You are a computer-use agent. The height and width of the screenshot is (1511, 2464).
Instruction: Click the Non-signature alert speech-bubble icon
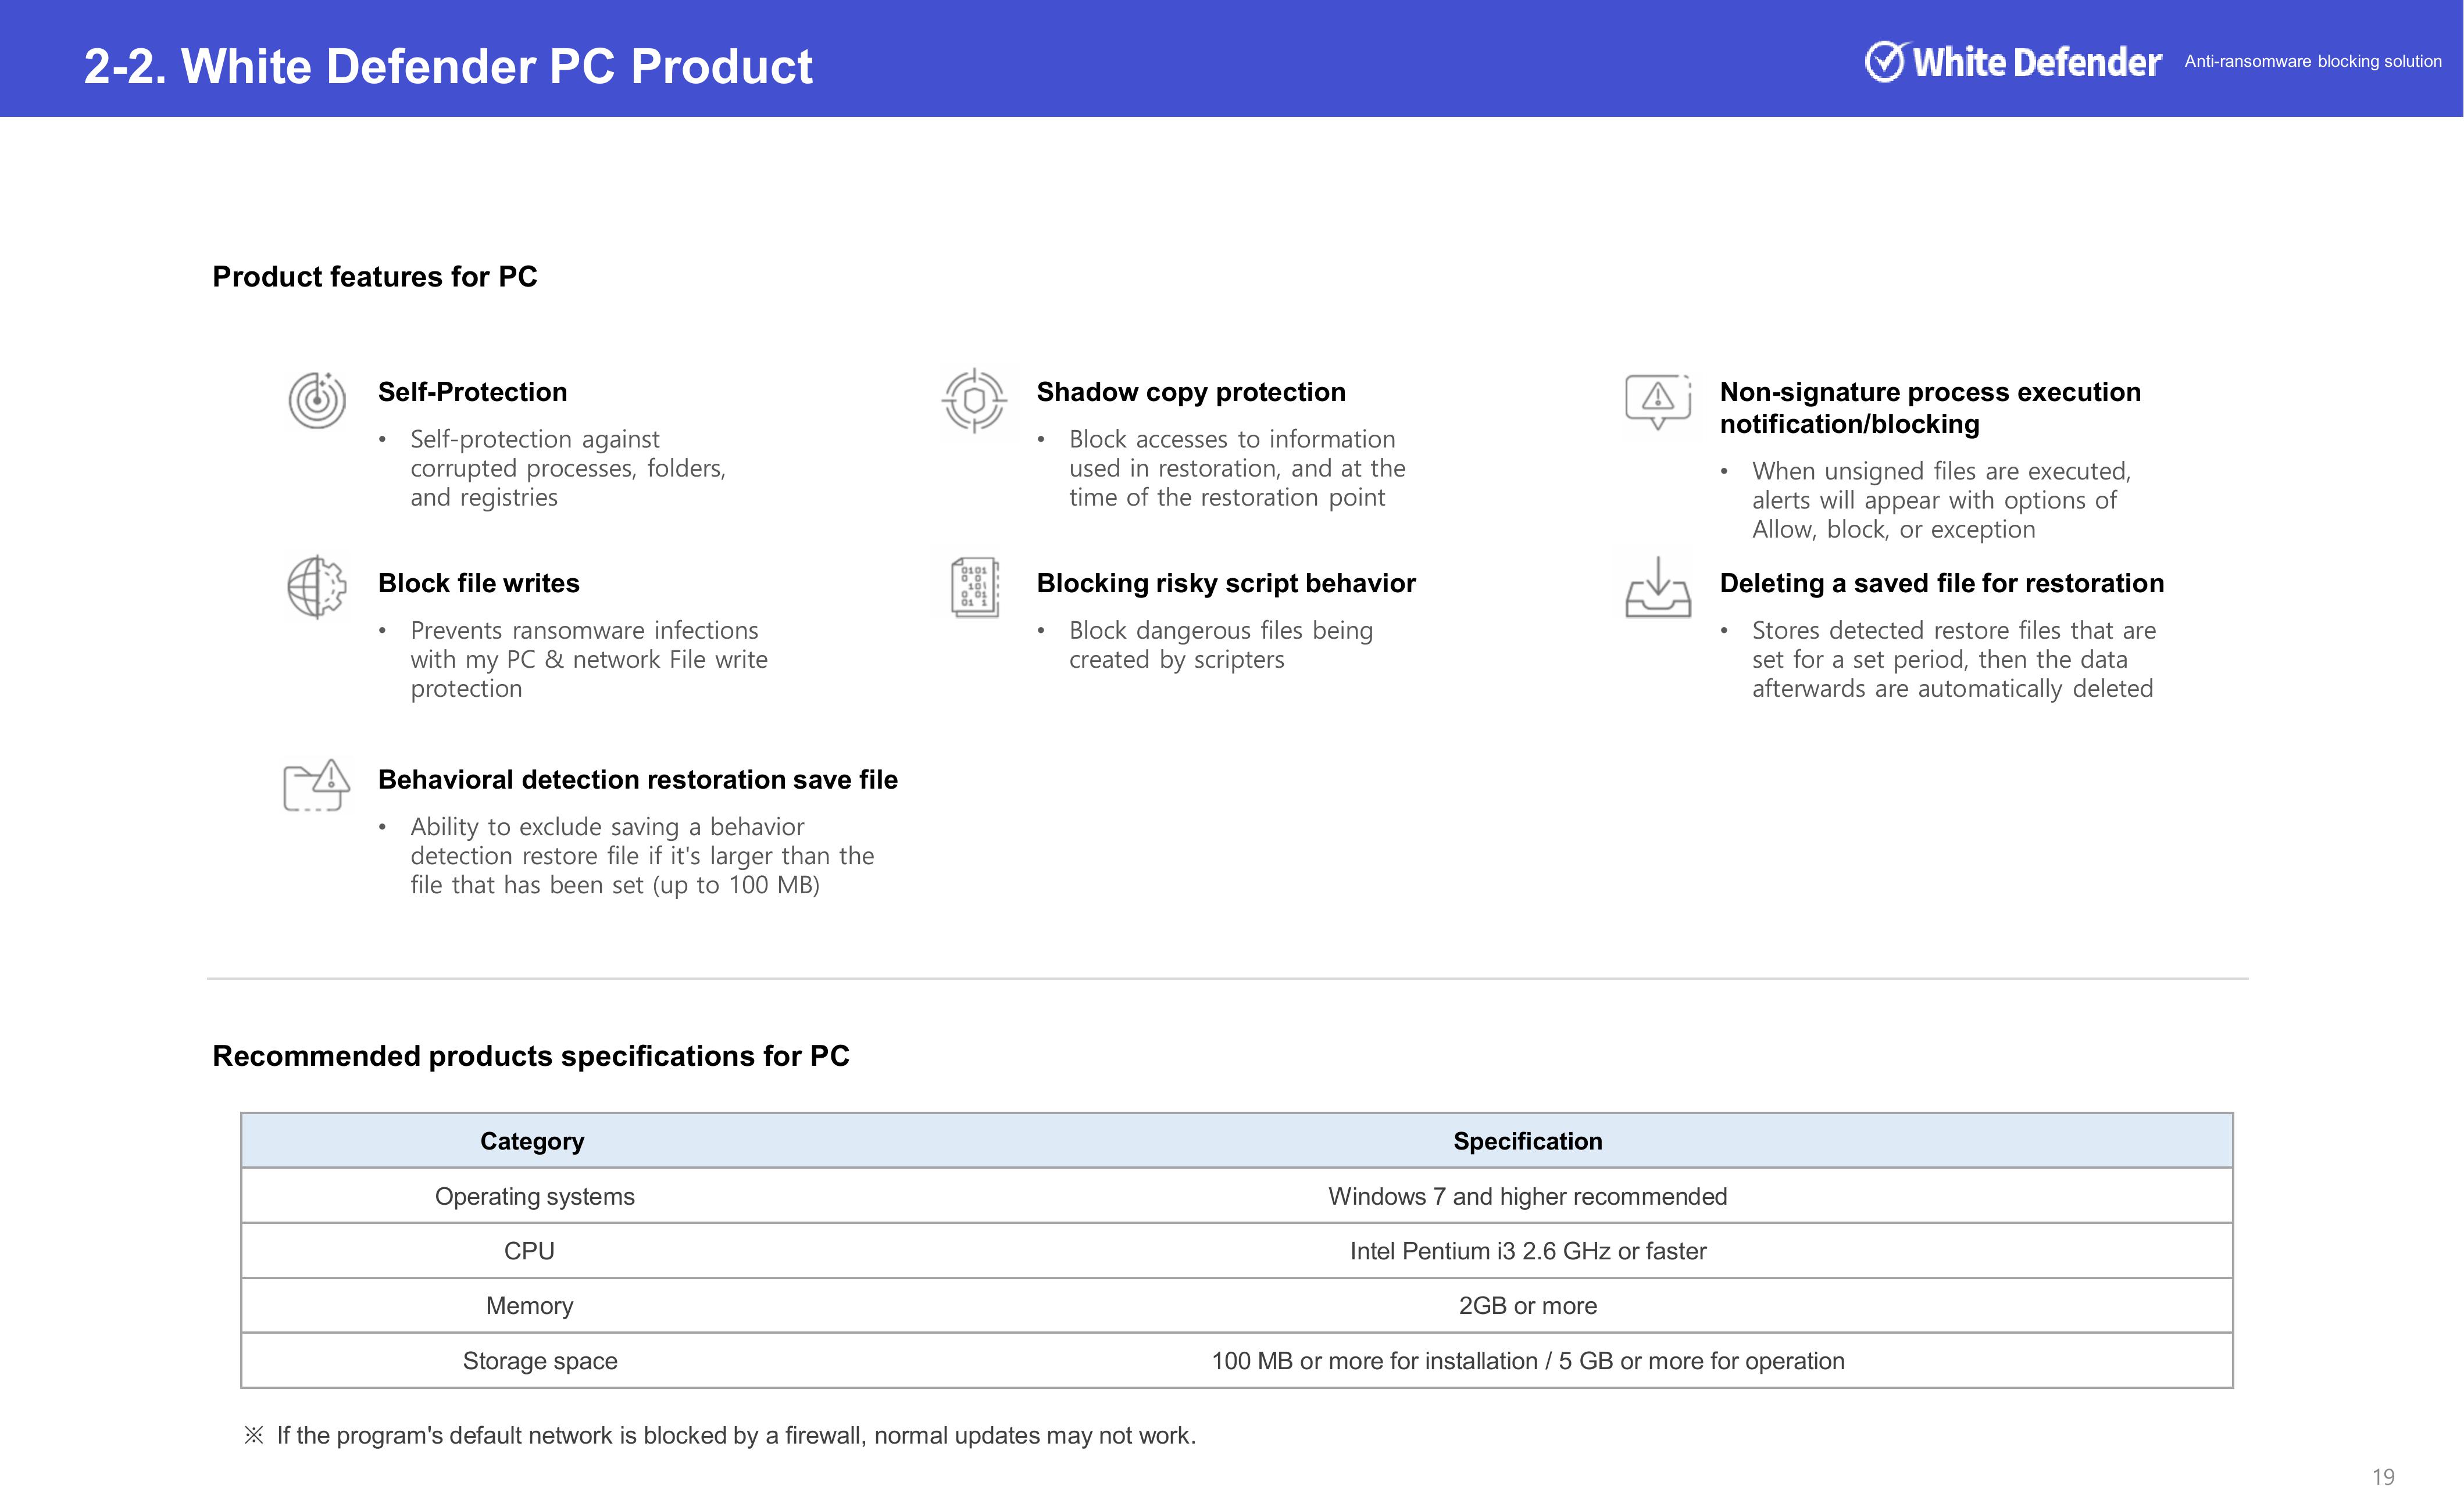1658,401
